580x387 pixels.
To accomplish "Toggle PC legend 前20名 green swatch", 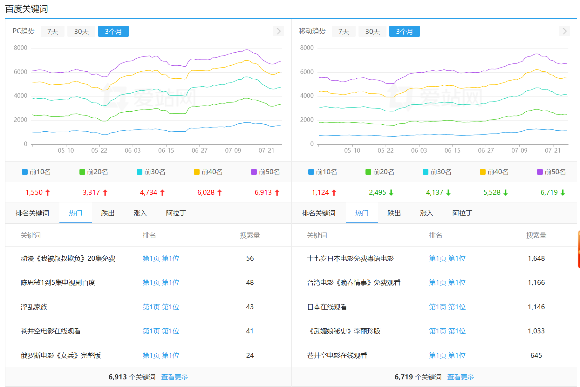I will (x=82, y=172).
